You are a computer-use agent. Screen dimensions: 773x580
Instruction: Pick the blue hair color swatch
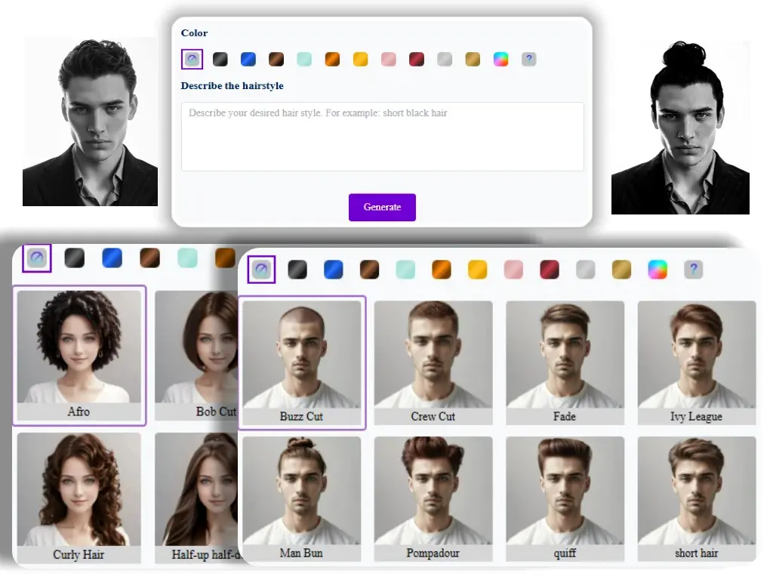click(x=248, y=59)
